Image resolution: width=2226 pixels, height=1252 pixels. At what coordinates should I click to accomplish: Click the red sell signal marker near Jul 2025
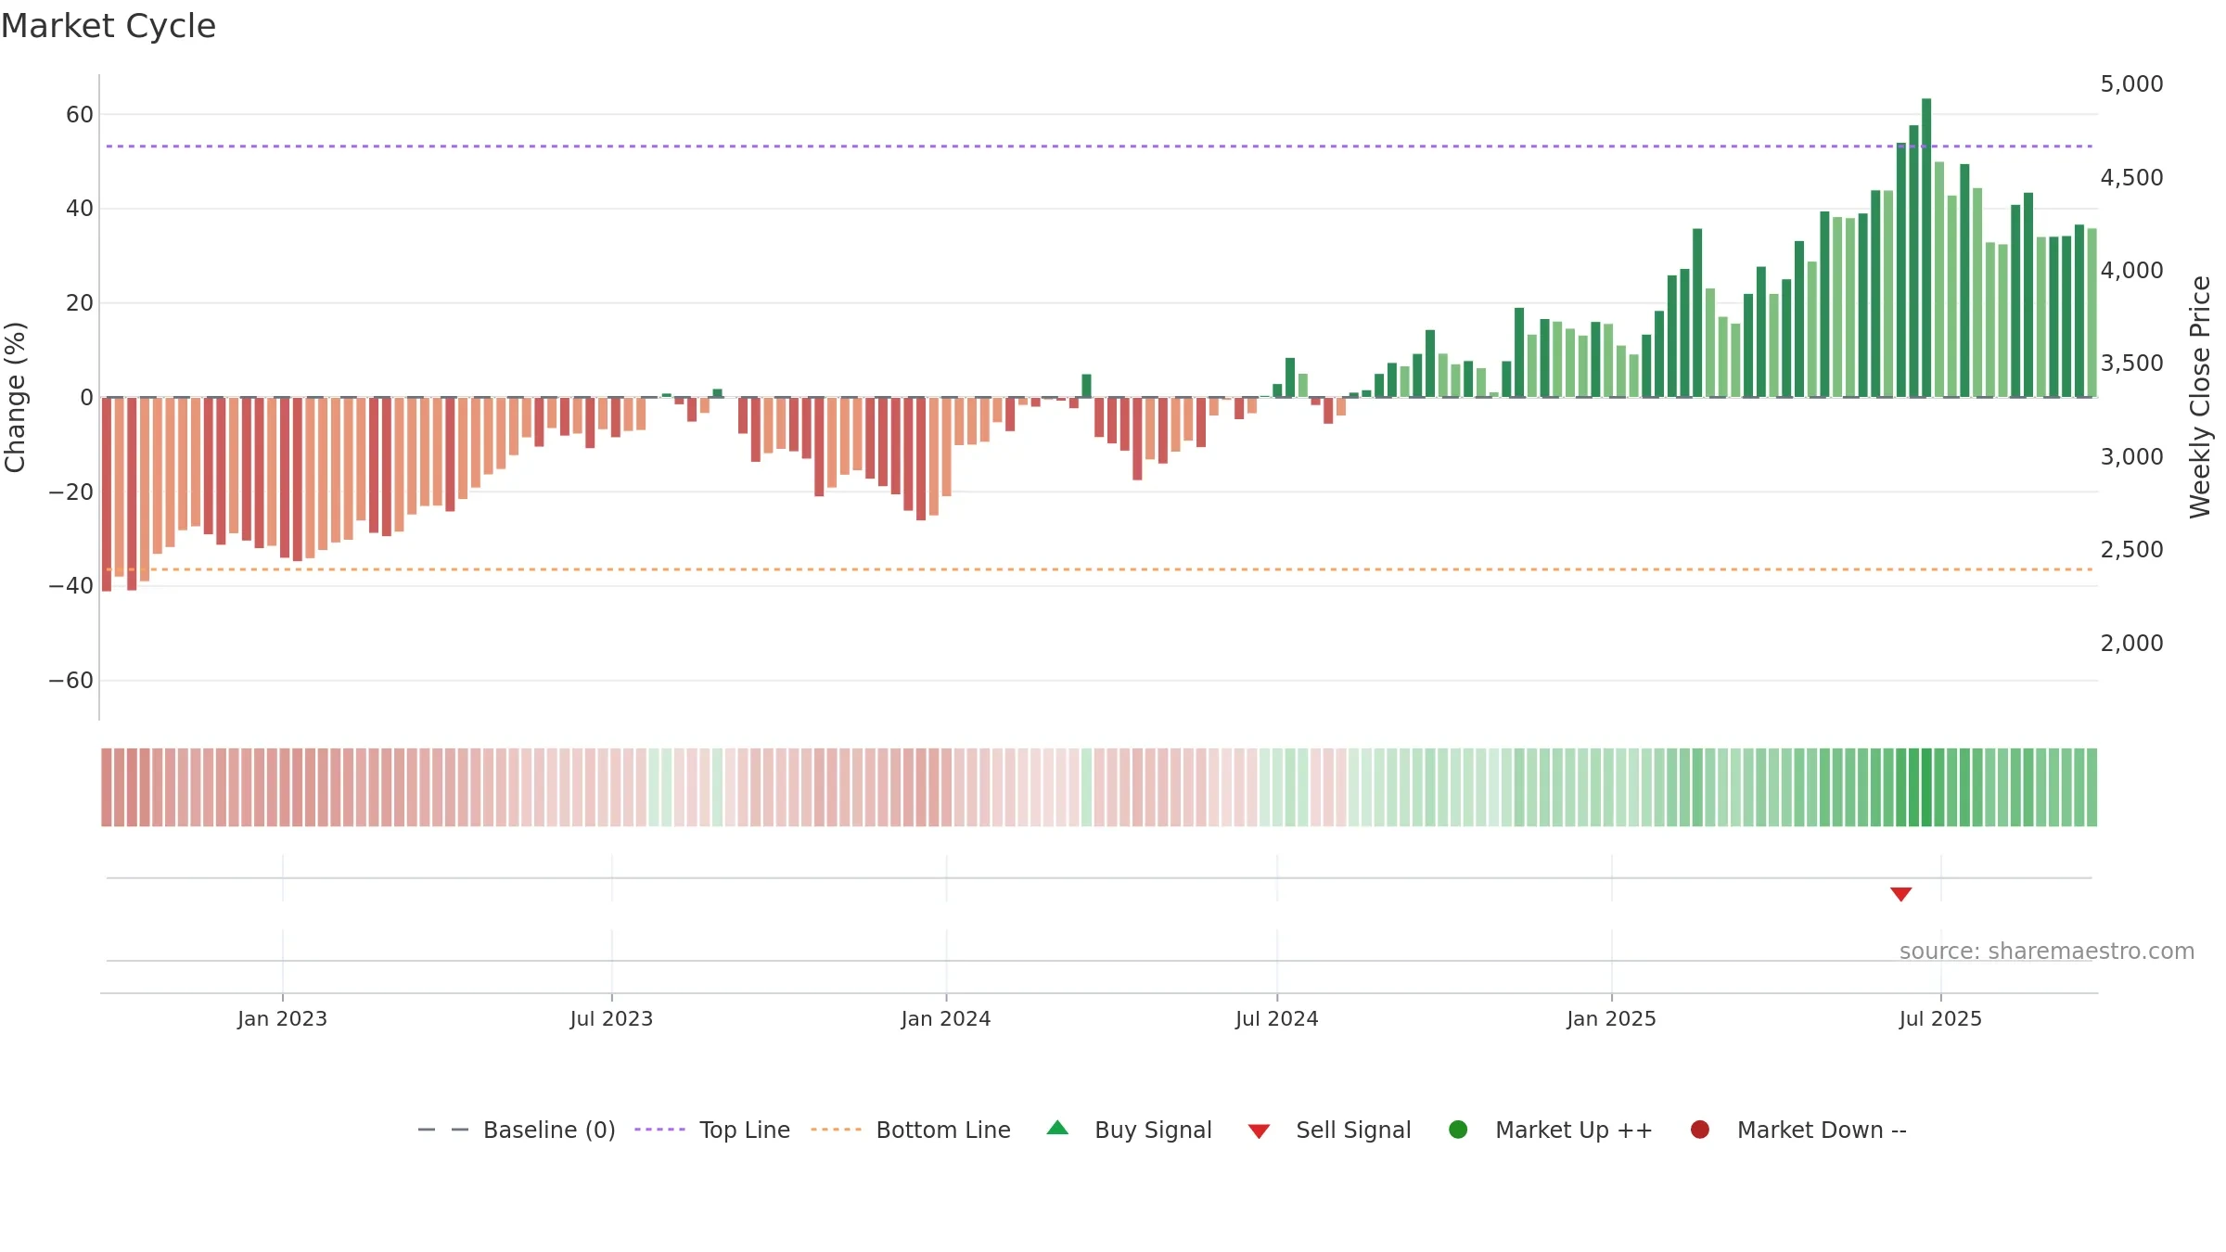click(x=1901, y=894)
